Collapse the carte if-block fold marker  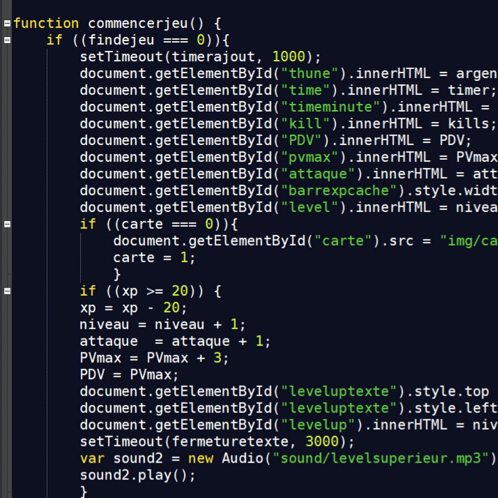pos(7,224)
